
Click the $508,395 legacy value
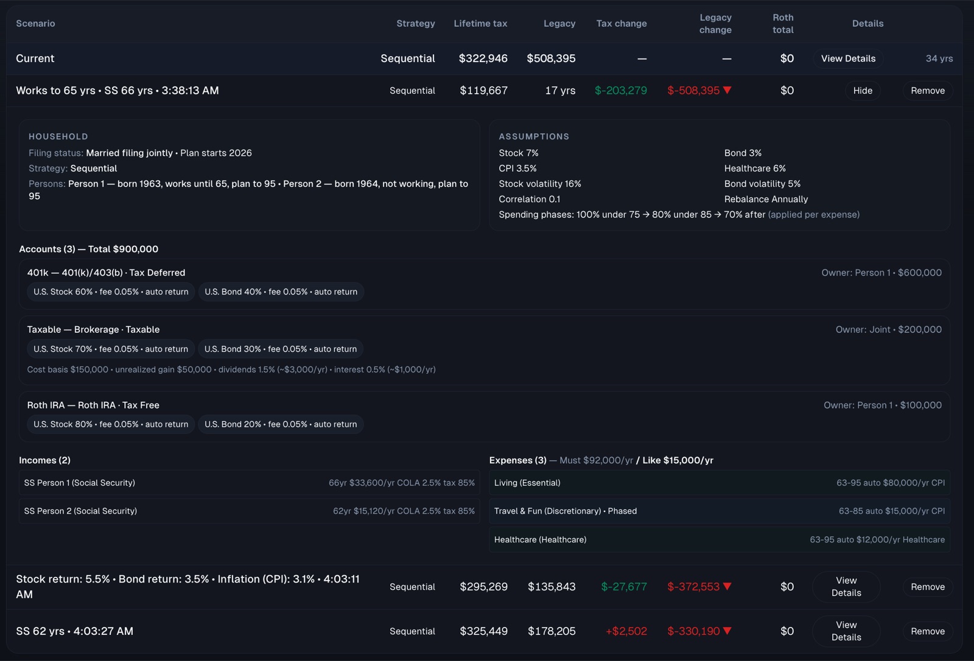pos(551,58)
